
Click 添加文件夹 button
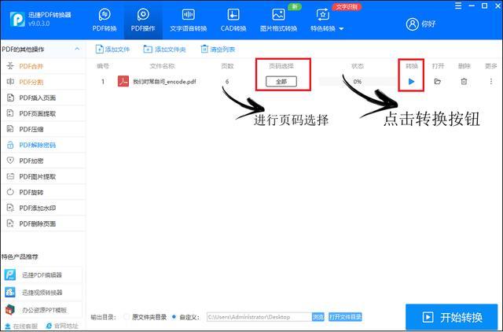pos(164,49)
